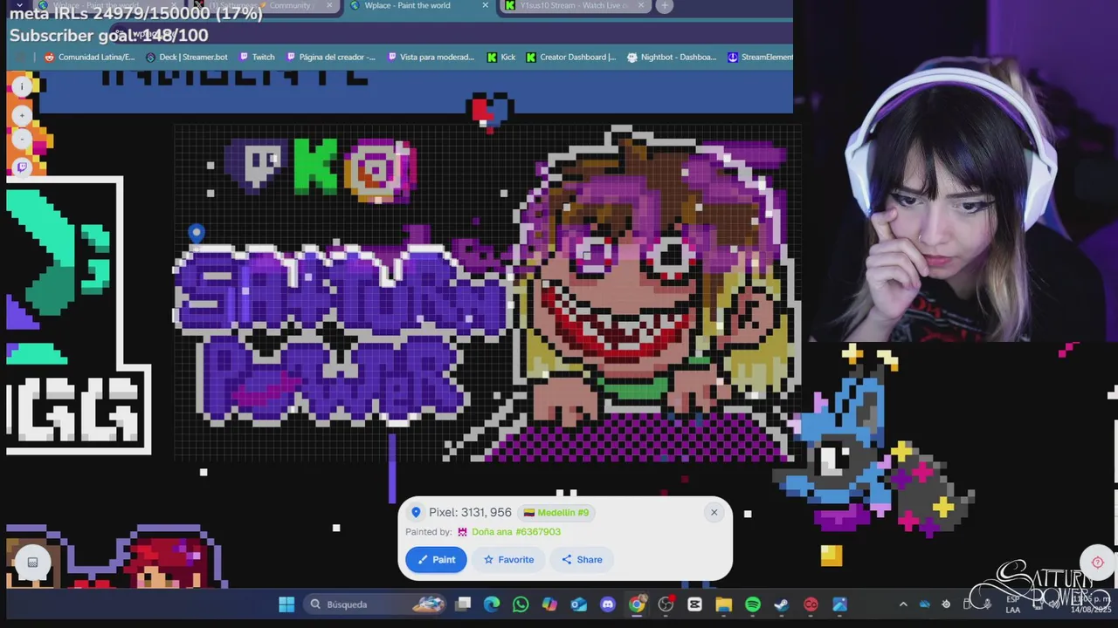
Task: Open the red circular app on taskbar
Action: coord(811,604)
